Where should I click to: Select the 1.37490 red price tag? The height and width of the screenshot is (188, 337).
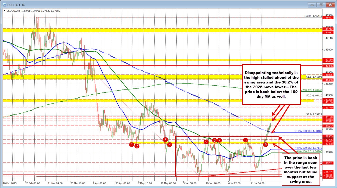[x=329, y=144]
